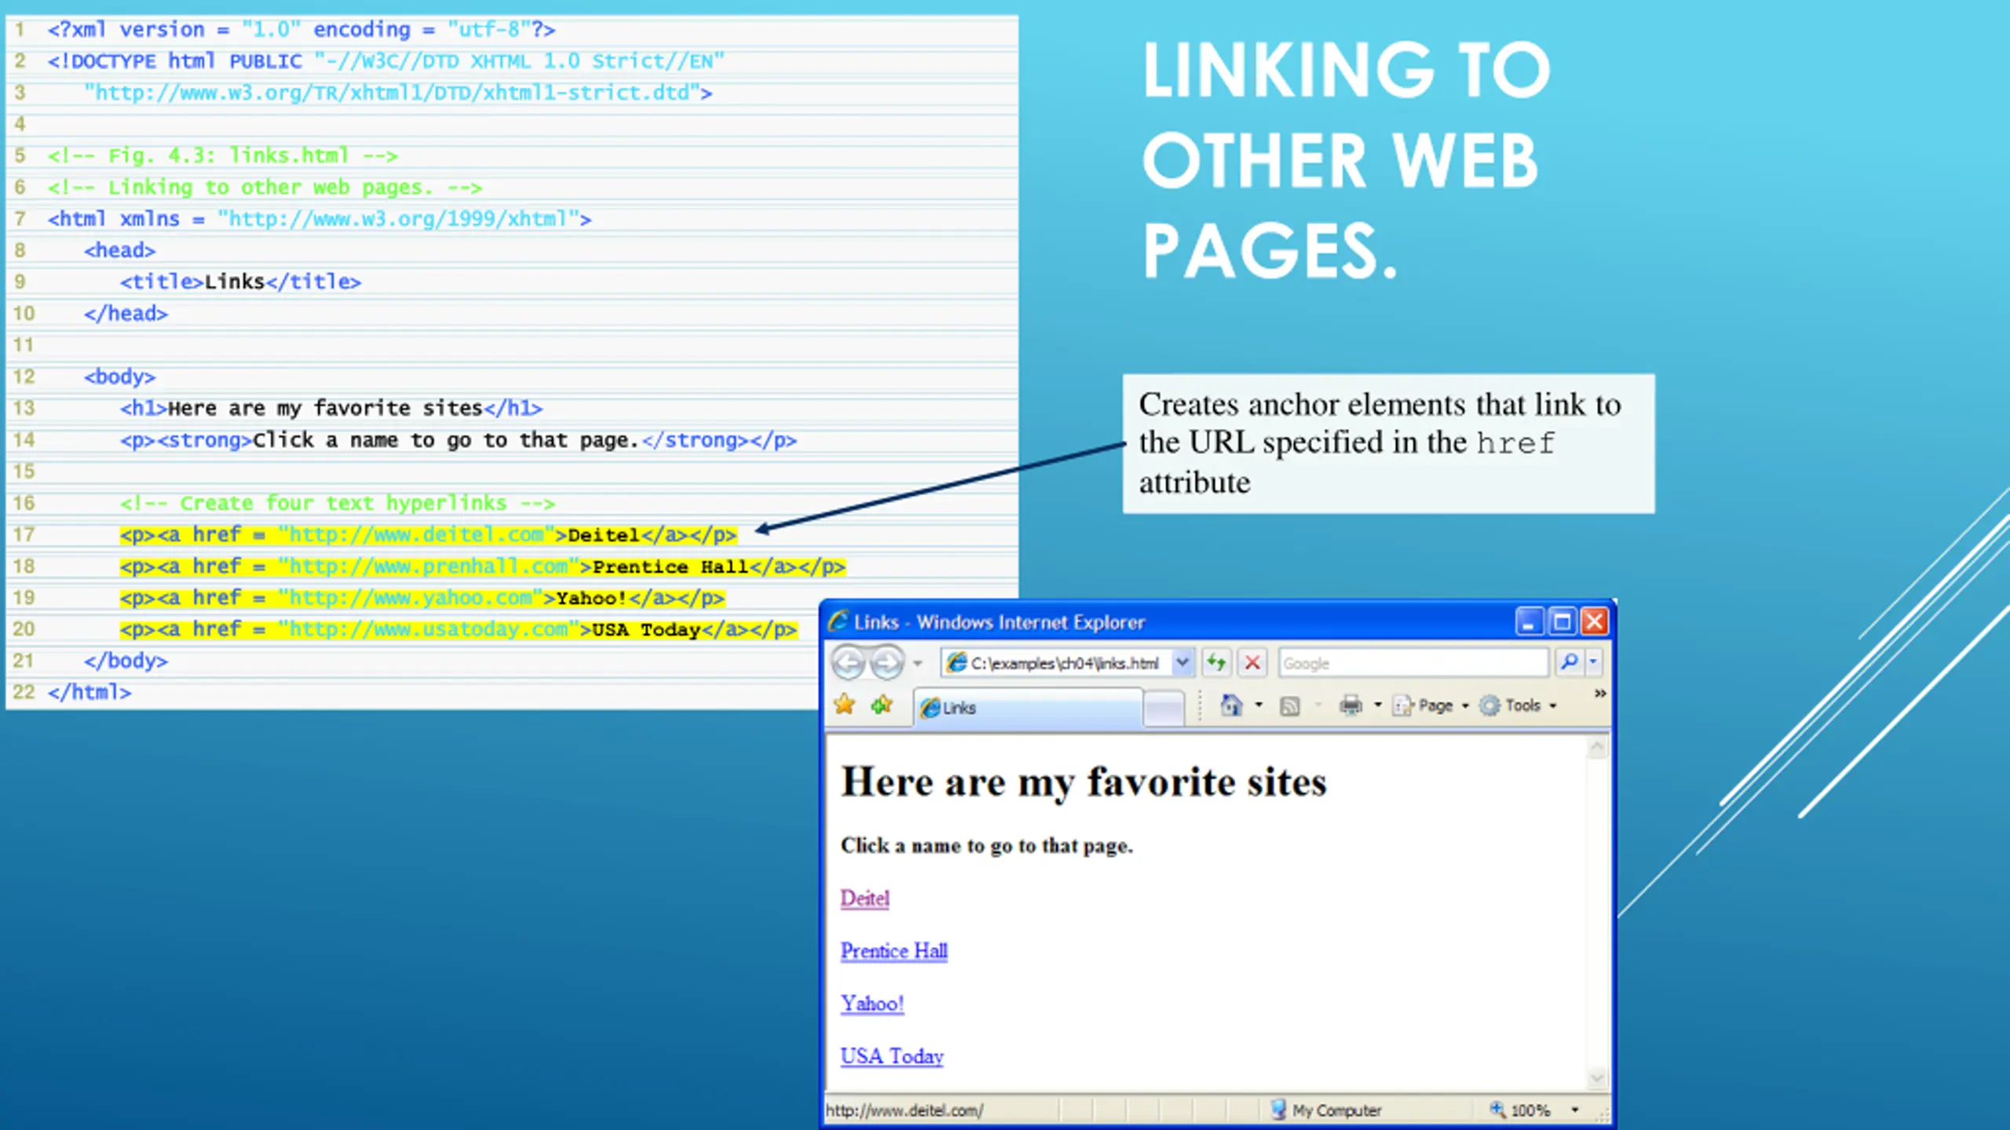Minimize the Internet Explorer window

(1529, 622)
